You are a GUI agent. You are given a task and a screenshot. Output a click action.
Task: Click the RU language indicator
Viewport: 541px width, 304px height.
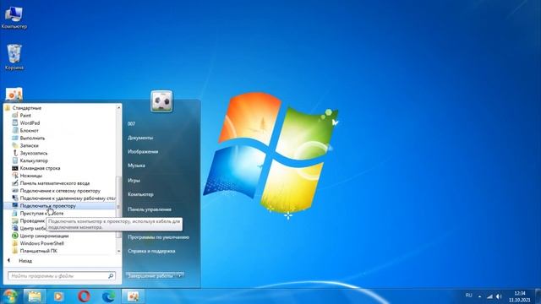(468, 296)
